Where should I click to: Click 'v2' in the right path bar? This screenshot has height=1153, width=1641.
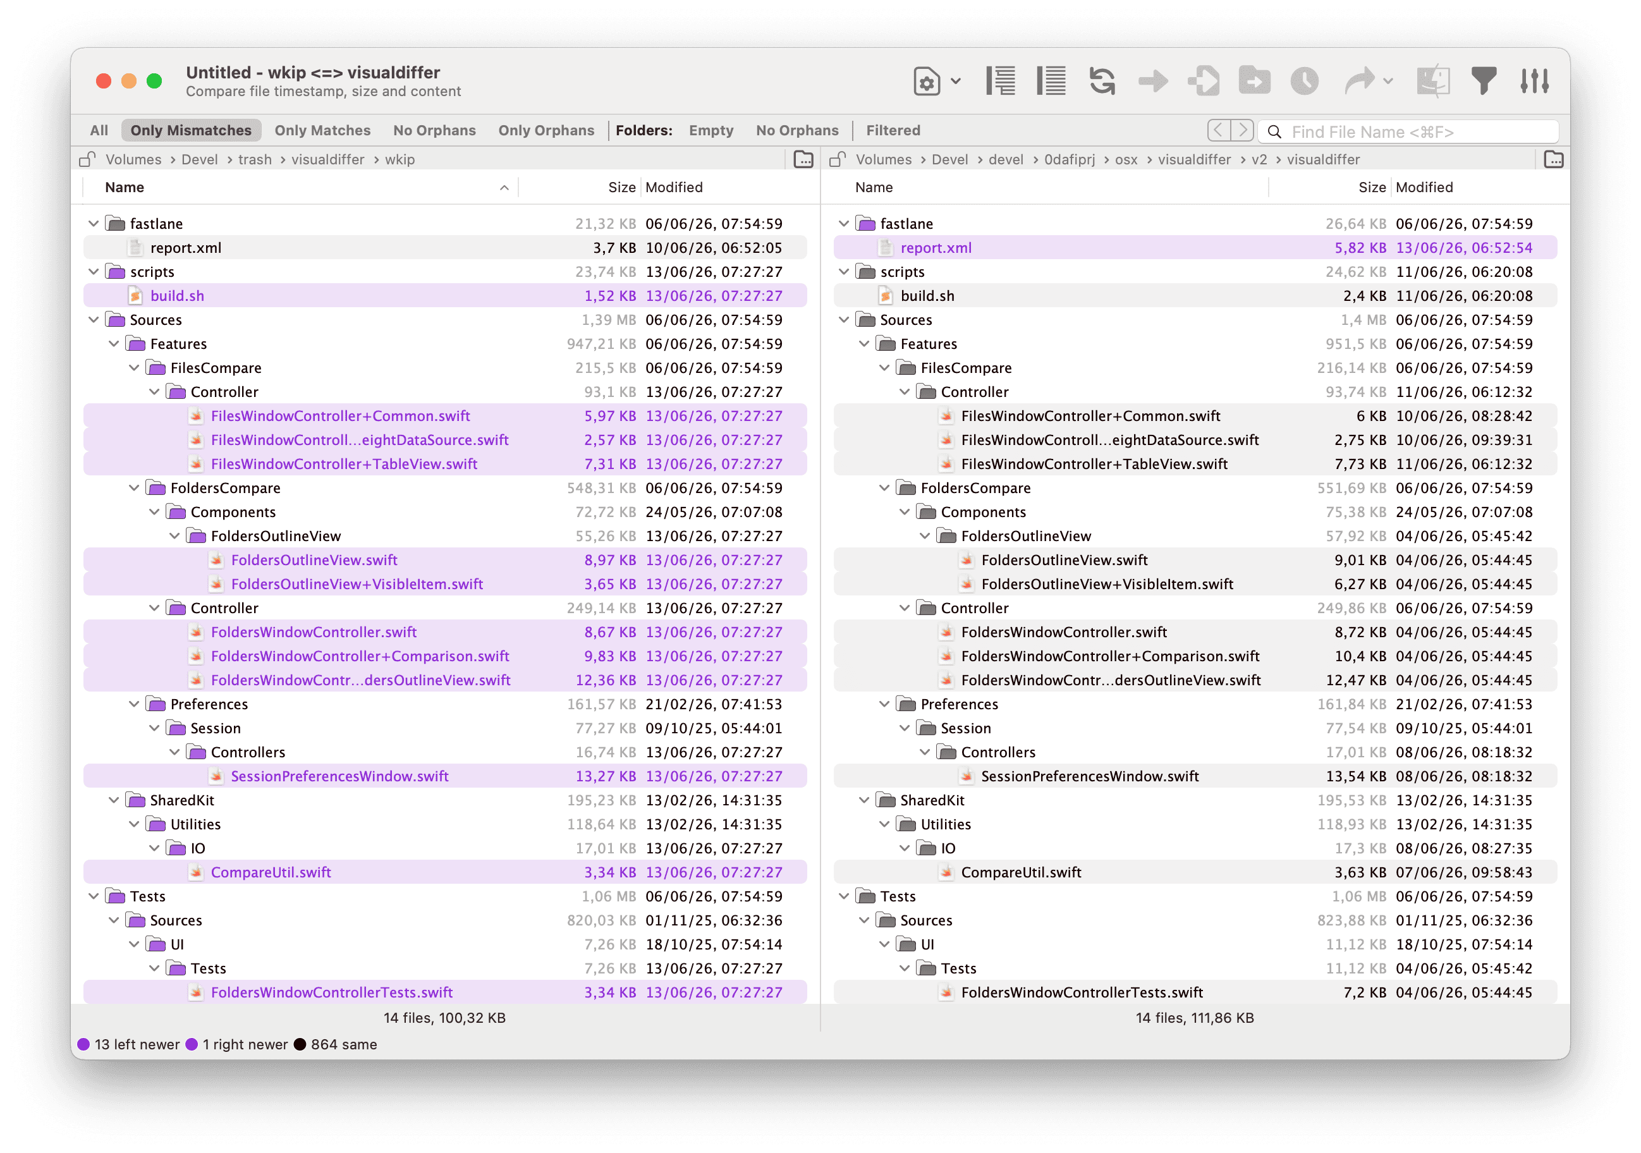(x=1259, y=159)
